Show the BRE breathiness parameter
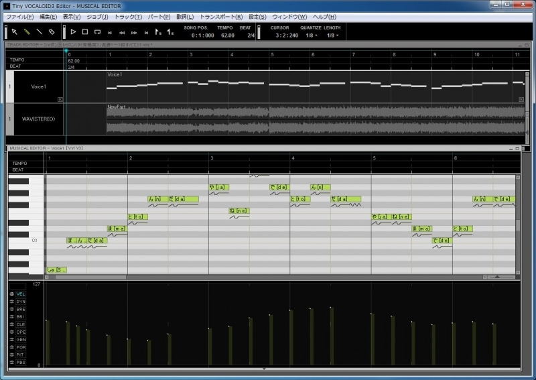This screenshot has width=536, height=380. click(21, 309)
